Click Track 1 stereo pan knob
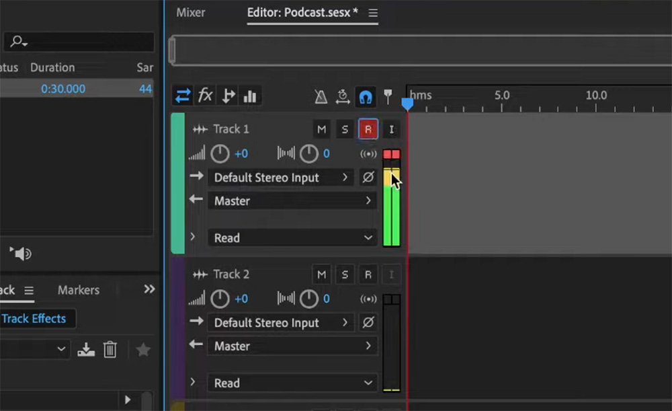The height and width of the screenshot is (411, 672). coord(308,153)
